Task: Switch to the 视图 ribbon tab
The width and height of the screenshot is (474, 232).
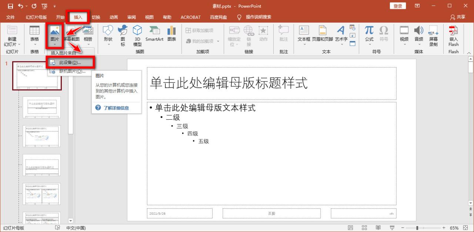Action: [149, 17]
